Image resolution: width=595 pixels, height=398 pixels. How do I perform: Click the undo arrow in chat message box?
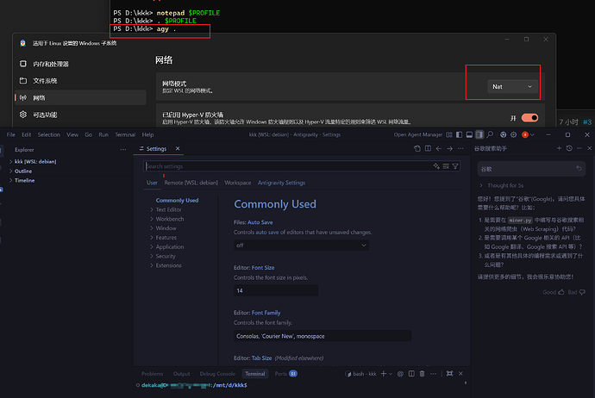point(579,168)
